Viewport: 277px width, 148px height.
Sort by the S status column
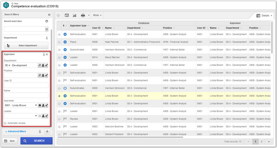tap(65, 26)
